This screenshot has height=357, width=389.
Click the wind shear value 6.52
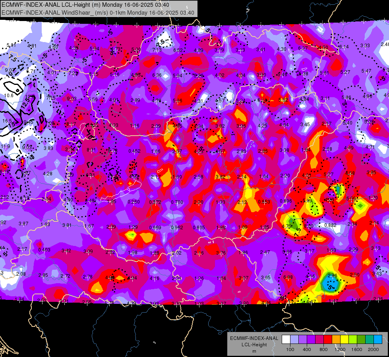[x=178, y=50]
